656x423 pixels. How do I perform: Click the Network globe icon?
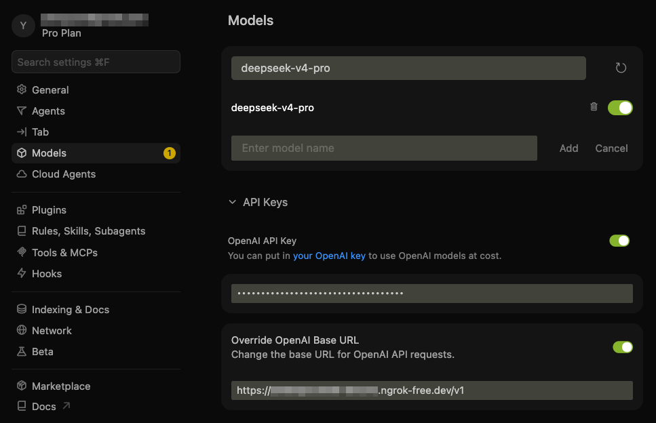22,330
